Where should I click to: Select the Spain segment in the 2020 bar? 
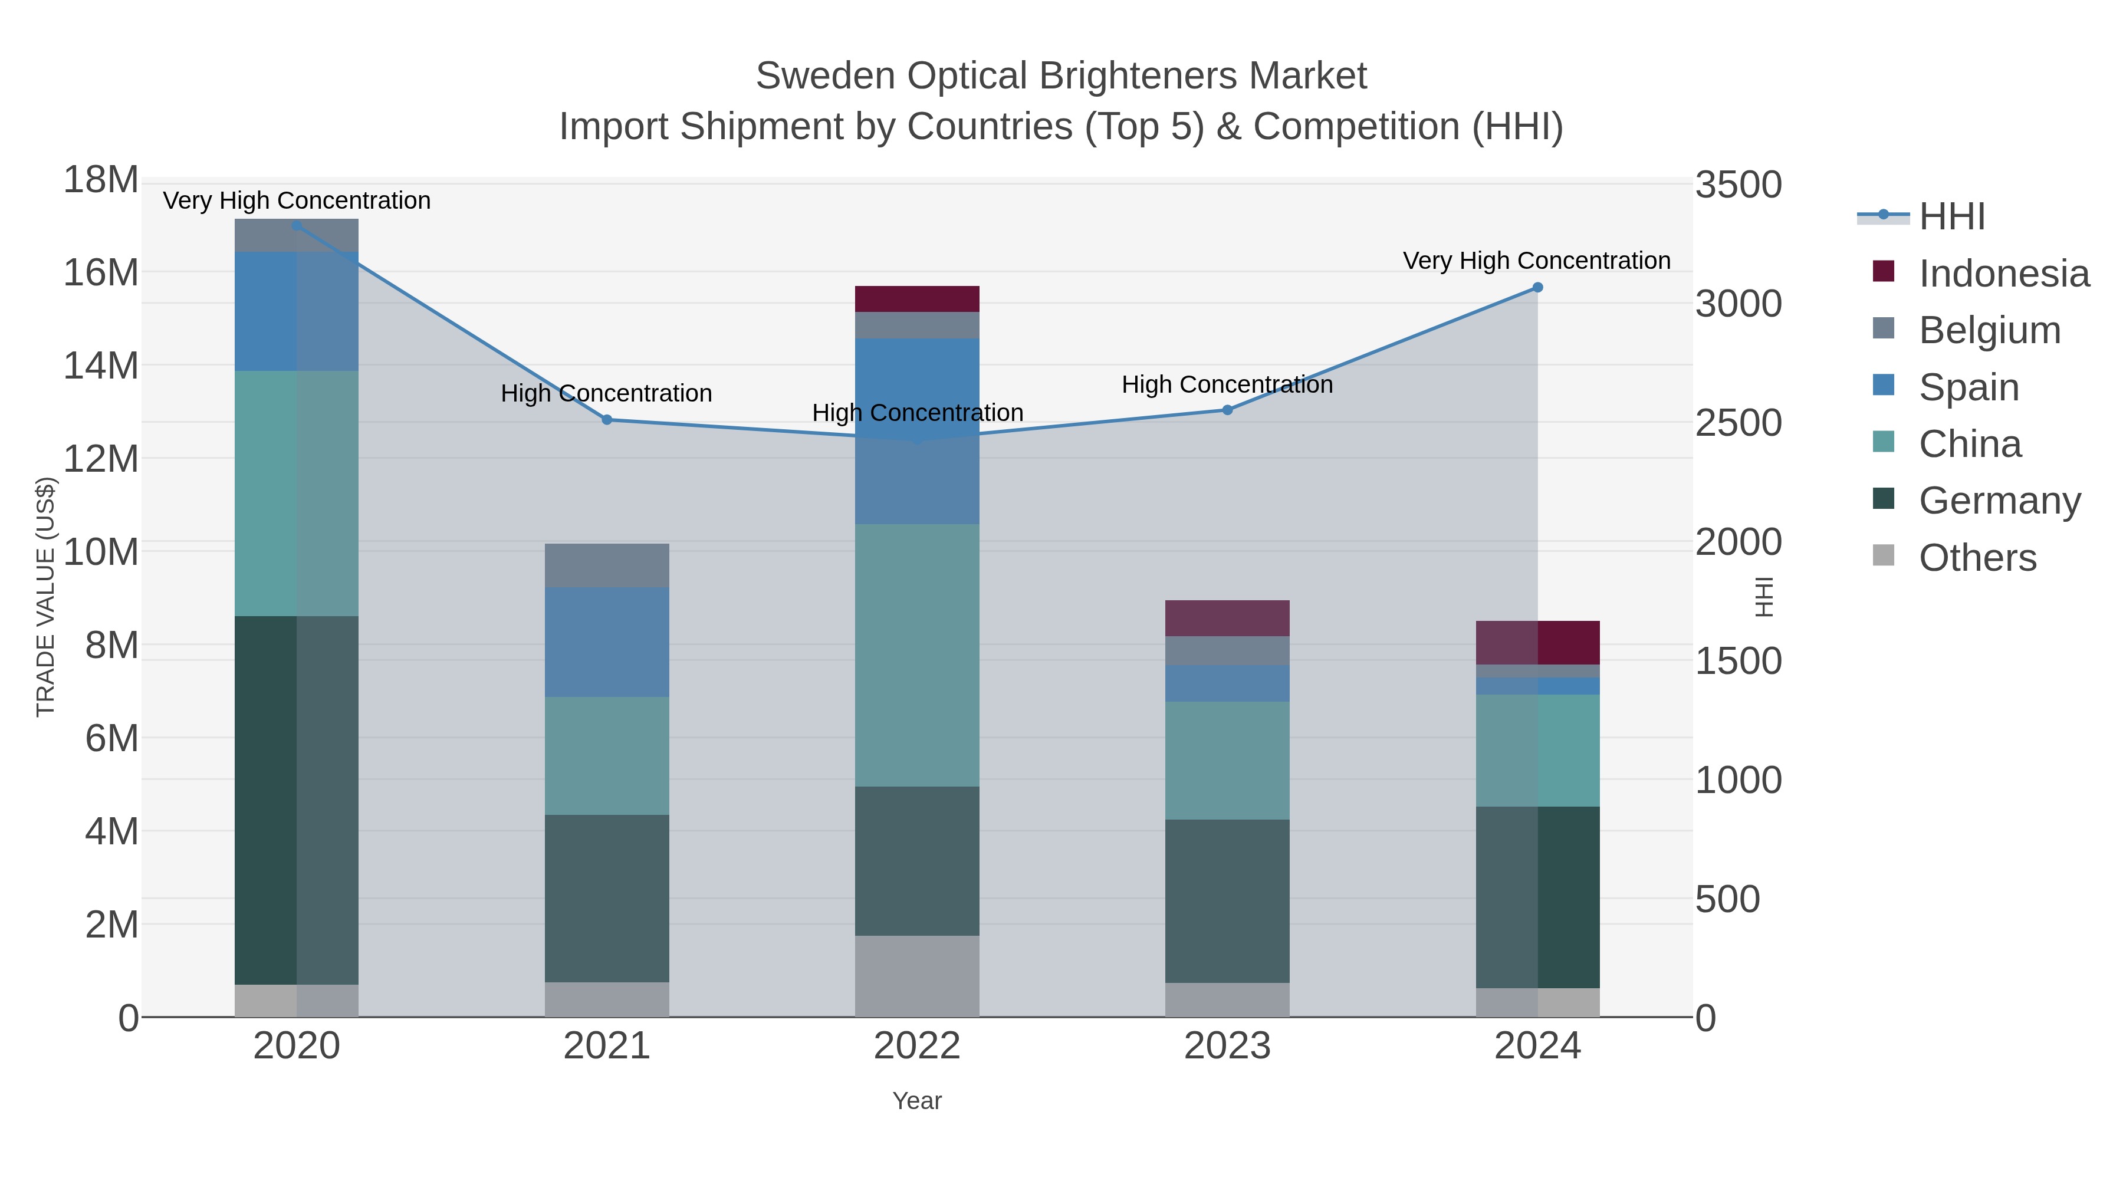297,311
